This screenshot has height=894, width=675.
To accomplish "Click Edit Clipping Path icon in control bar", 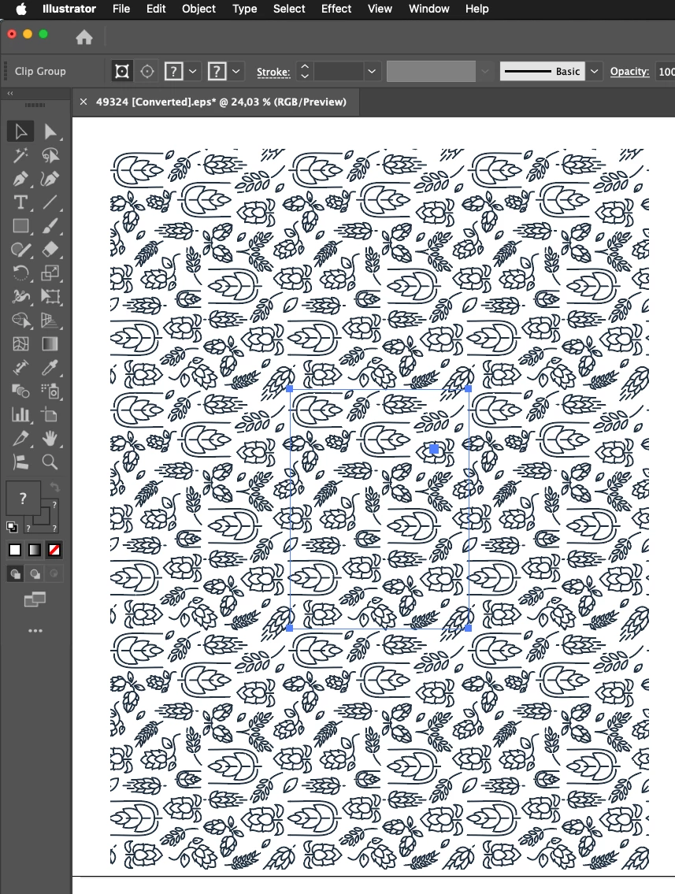I will 122,71.
